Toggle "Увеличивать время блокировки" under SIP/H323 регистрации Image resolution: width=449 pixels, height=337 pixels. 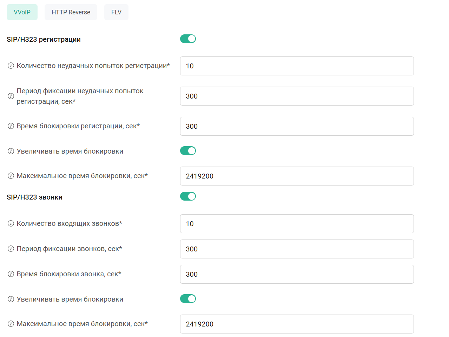pos(188,151)
